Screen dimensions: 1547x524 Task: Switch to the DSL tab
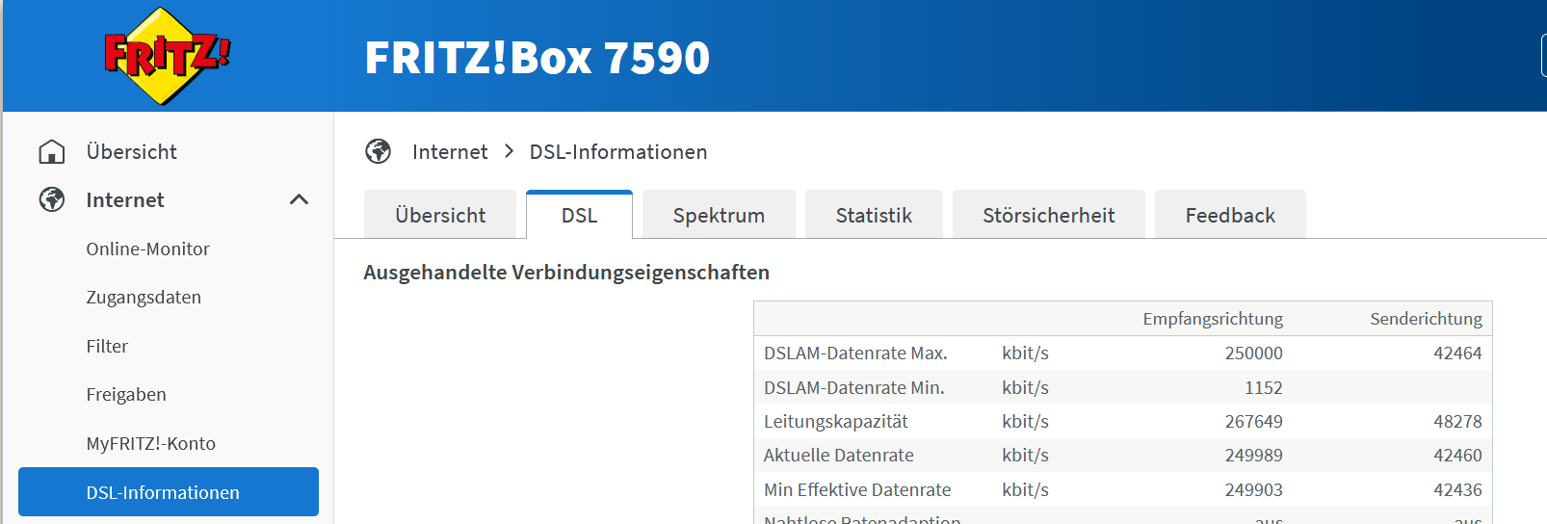point(579,215)
